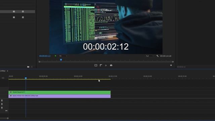
Task: Click the green indicator dot beside the monitor timecode
Action: (x=55, y=56)
